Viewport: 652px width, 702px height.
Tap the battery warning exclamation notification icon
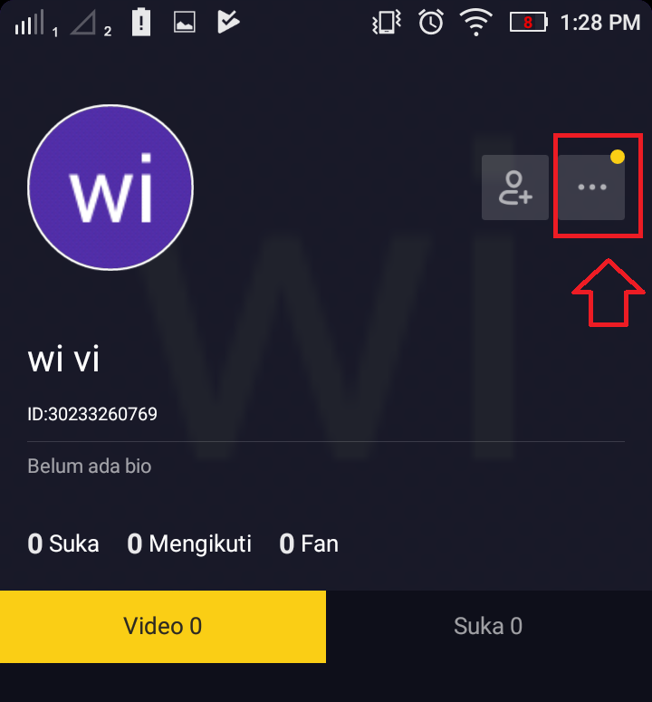pos(141,22)
